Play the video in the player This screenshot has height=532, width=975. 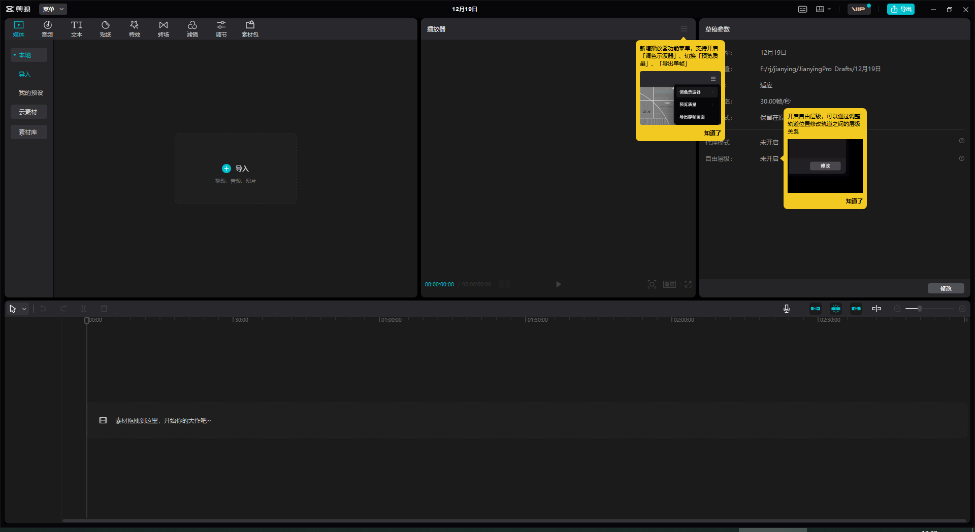tap(559, 284)
